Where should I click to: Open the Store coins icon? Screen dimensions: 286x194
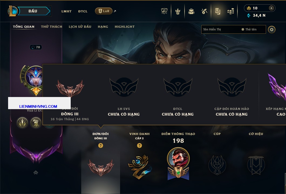231,11
